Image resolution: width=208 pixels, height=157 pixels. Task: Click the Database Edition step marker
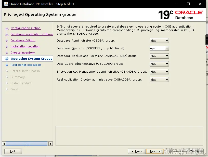pyautogui.click(x=7, y=41)
